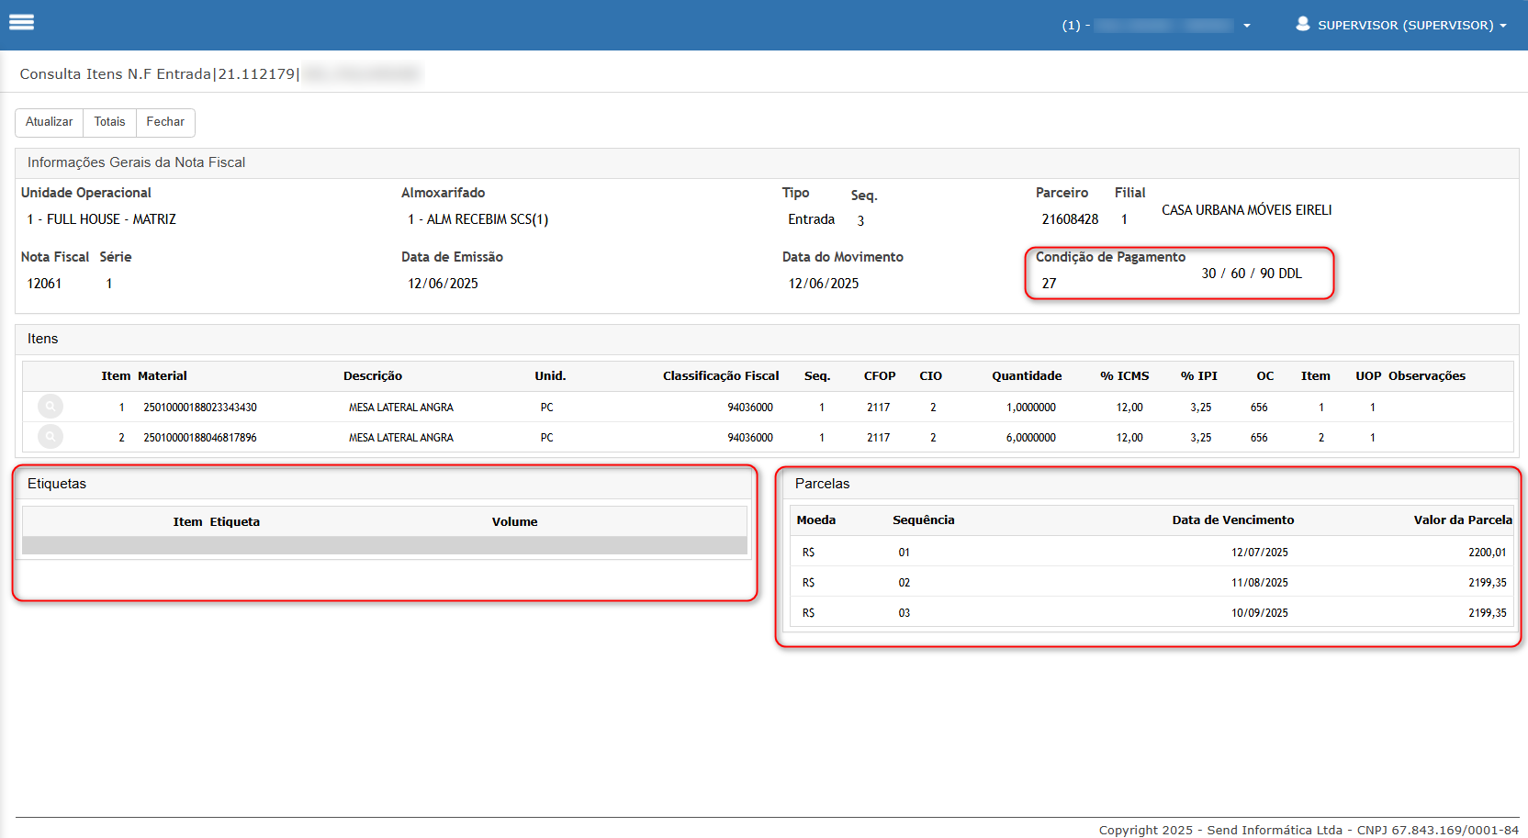The height and width of the screenshot is (838, 1528).
Task: Click the Etiqueta column header
Action: tap(235, 521)
